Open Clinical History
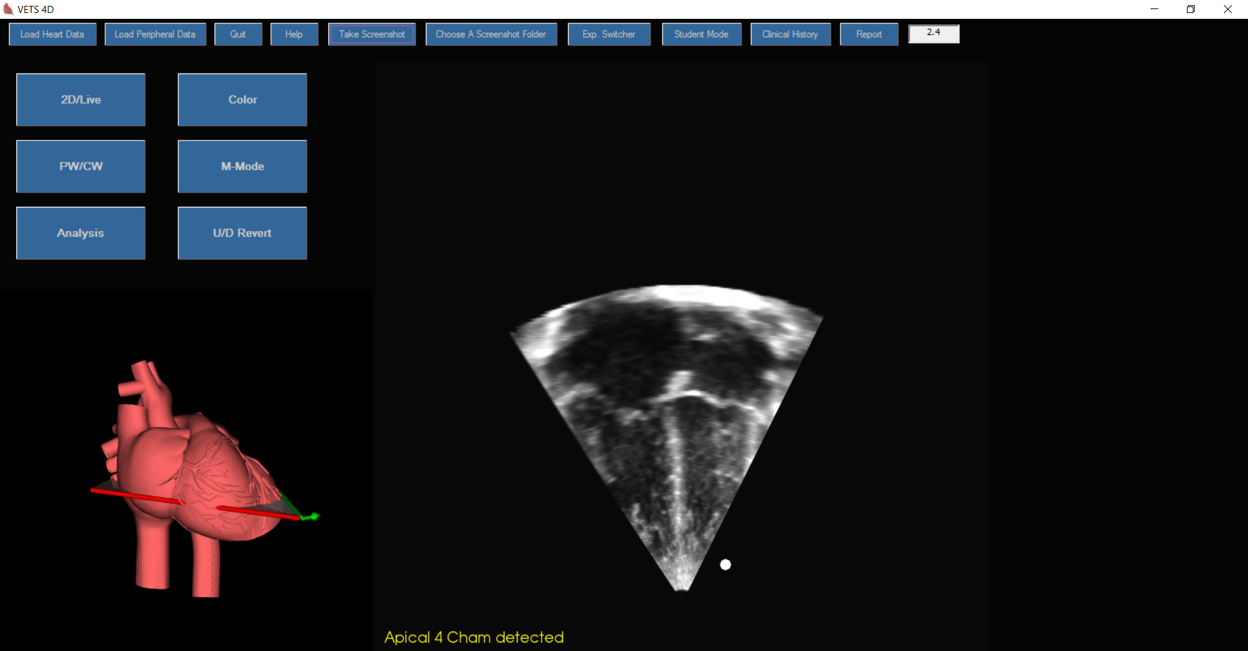 point(790,34)
